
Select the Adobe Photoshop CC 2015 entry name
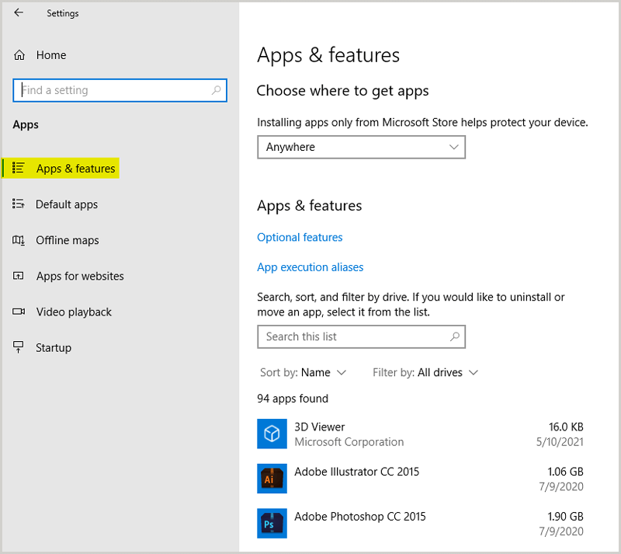[x=359, y=516]
